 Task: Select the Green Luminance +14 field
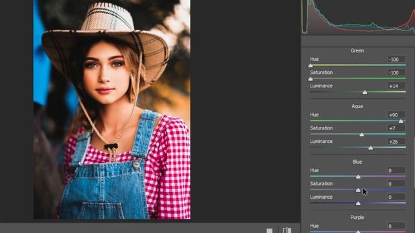[396, 86]
